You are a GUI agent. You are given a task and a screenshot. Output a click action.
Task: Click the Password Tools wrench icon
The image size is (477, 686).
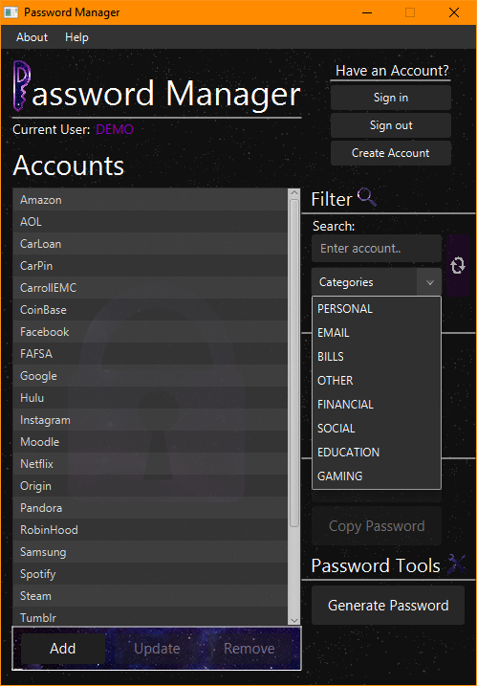[457, 564]
